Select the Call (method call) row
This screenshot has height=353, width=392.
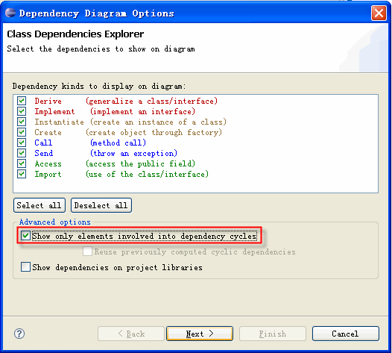click(90, 143)
